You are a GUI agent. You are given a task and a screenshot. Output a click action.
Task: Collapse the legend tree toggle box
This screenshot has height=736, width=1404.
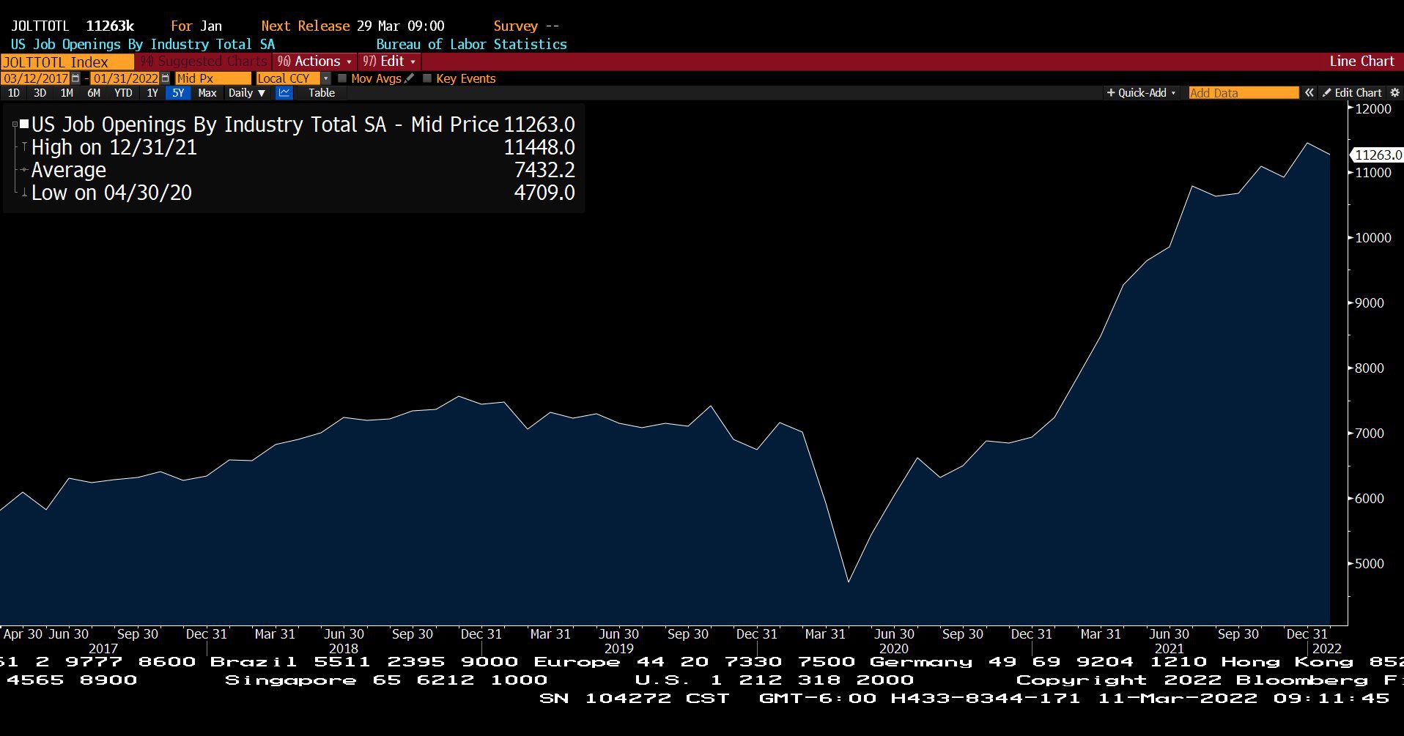pos(15,125)
